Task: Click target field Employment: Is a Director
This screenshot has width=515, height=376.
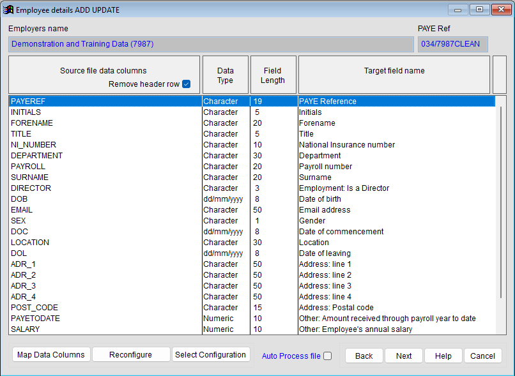Action: click(x=344, y=188)
